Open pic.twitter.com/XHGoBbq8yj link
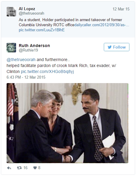 47,71
